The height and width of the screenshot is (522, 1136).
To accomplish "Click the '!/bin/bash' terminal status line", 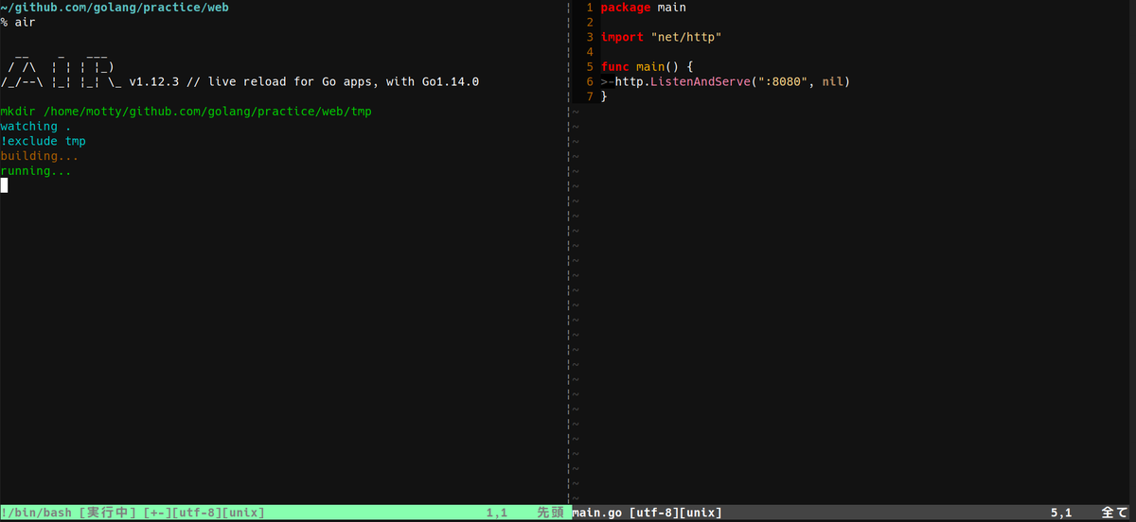I will [284, 513].
